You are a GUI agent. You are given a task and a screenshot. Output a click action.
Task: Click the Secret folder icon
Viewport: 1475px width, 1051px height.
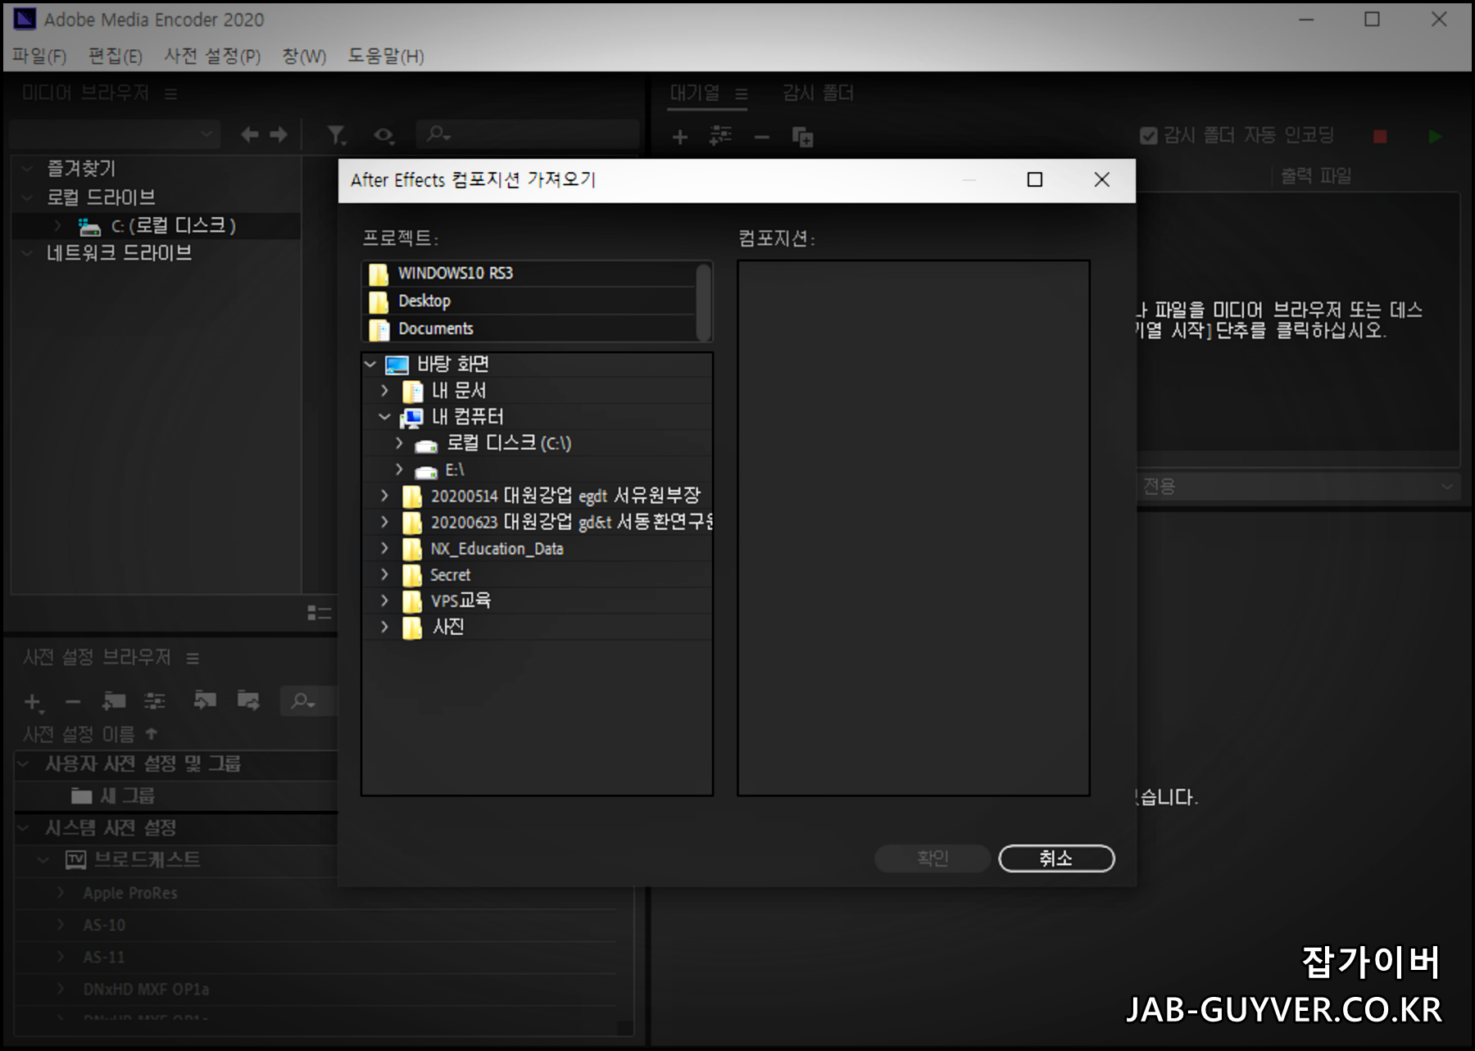(412, 575)
